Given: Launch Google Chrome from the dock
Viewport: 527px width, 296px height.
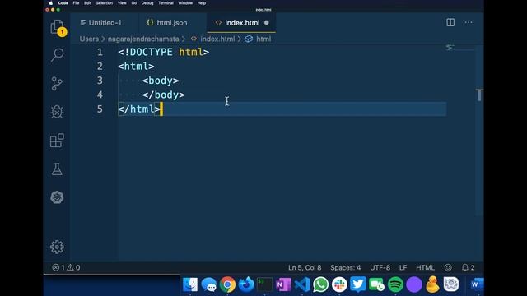Looking at the screenshot, I should pos(227,284).
